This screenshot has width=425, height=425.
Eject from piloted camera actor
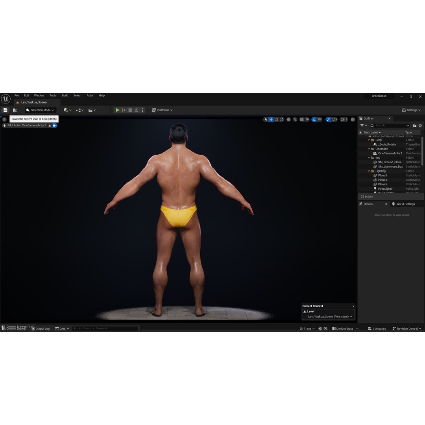50,126
